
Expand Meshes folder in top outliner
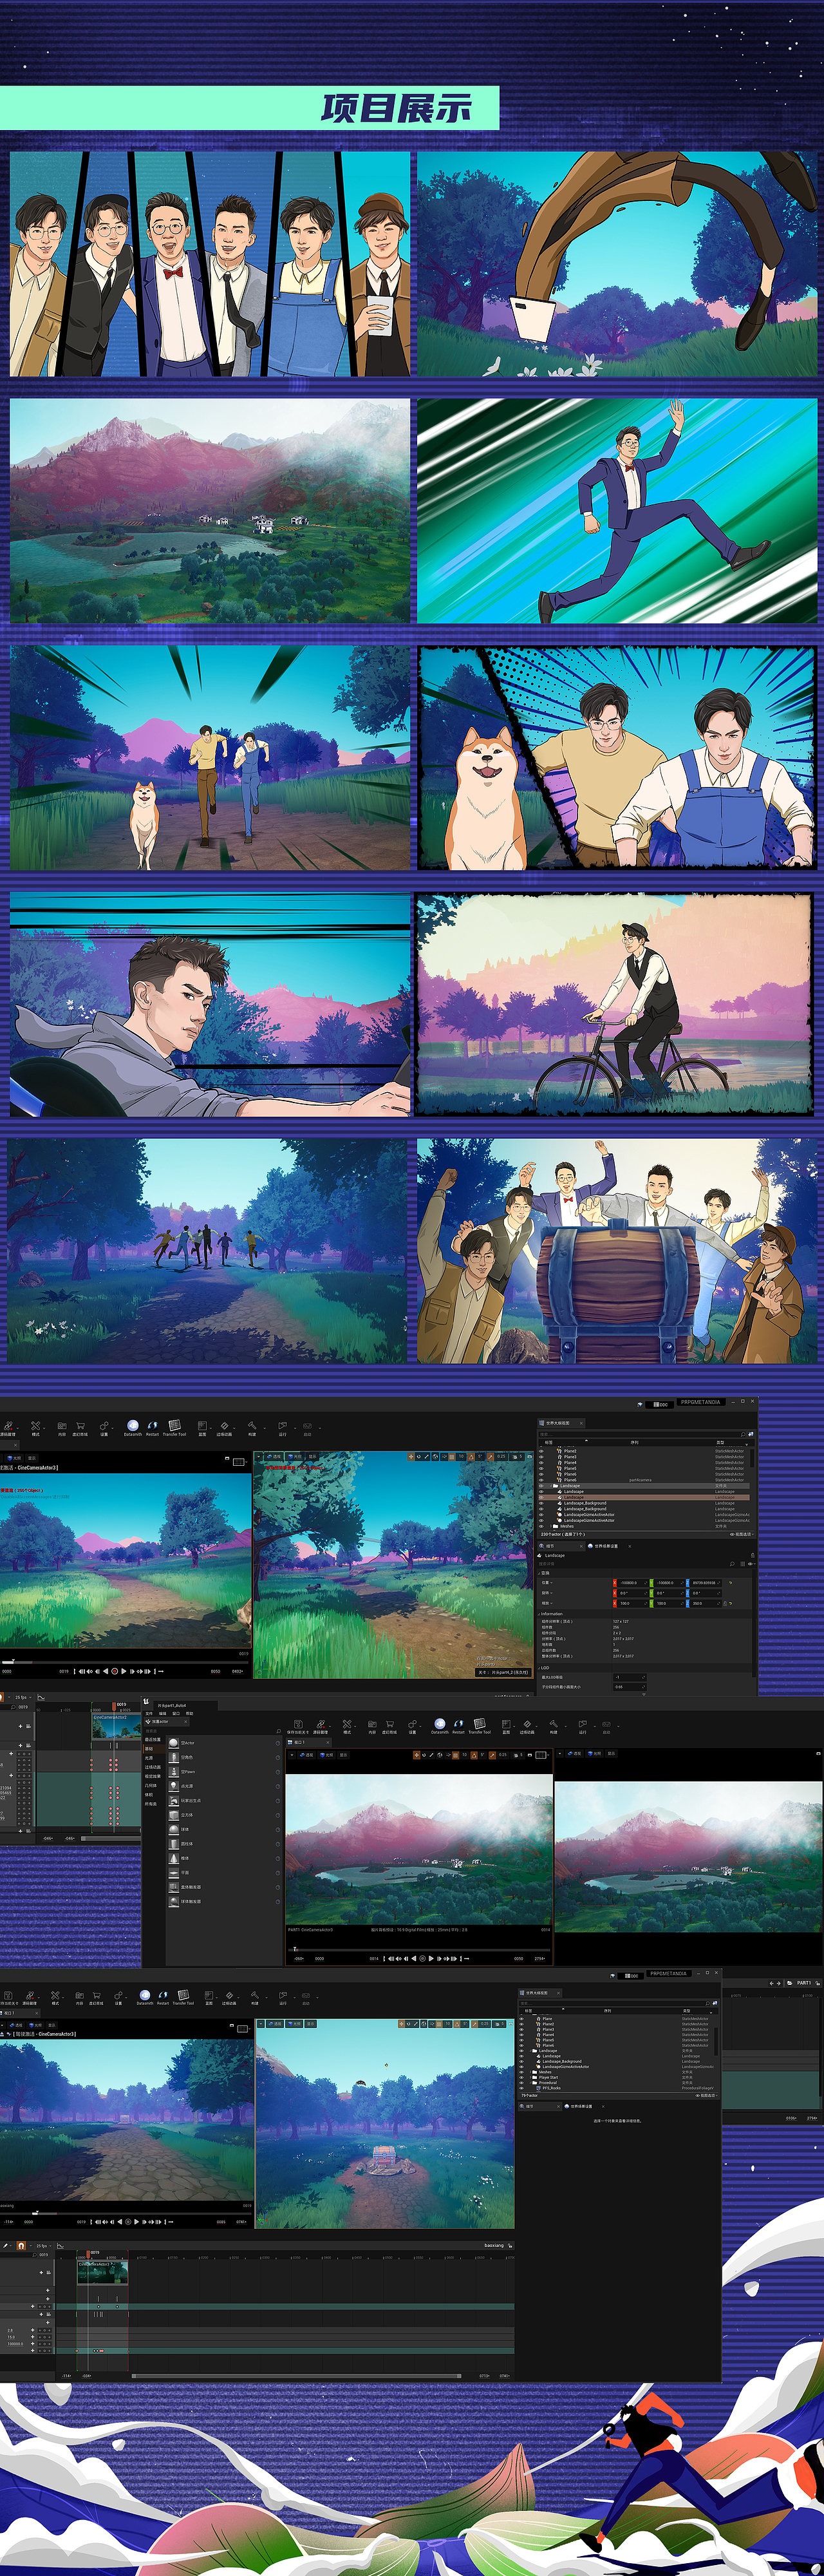pyautogui.click(x=551, y=1526)
